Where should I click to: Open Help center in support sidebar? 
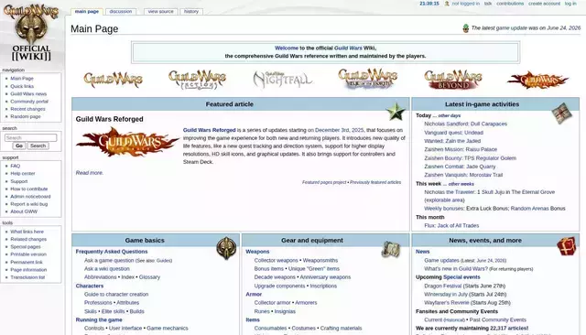click(x=23, y=174)
